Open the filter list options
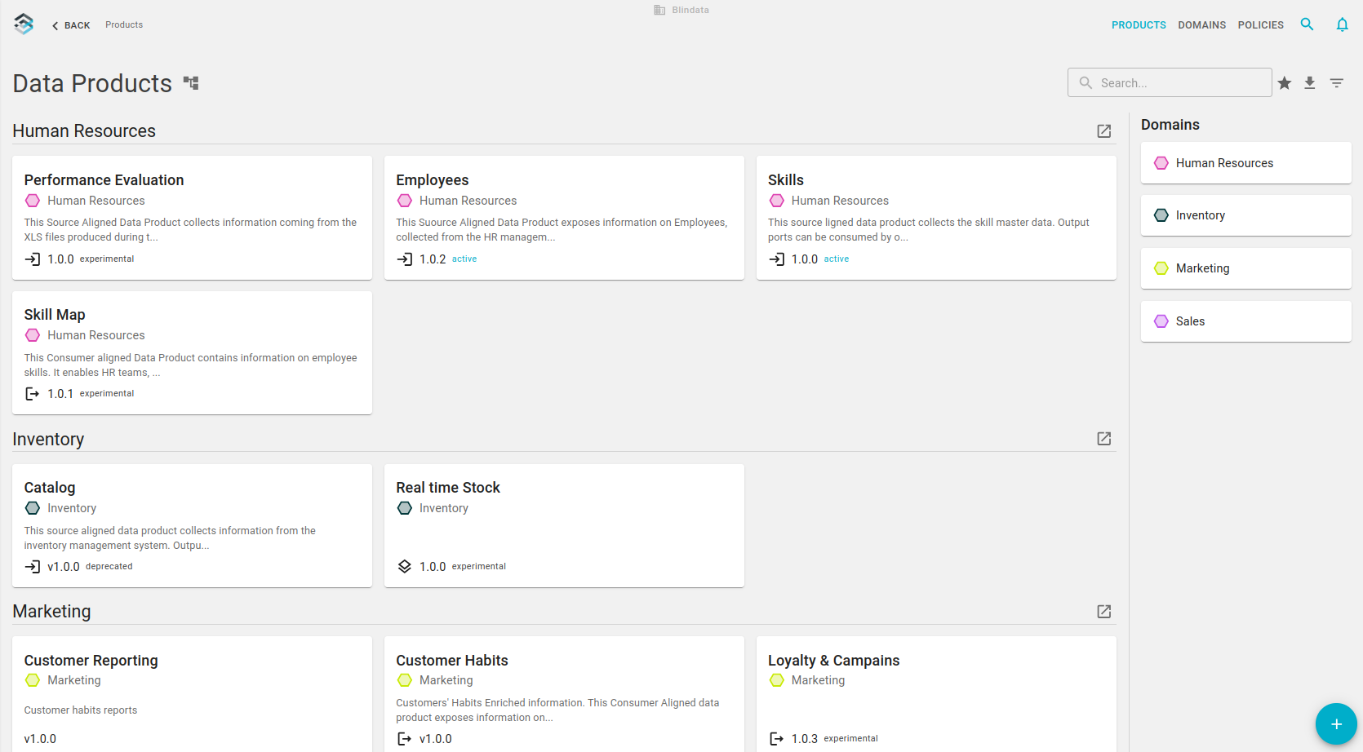Viewport: 1363px width, 752px height. 1337,82
